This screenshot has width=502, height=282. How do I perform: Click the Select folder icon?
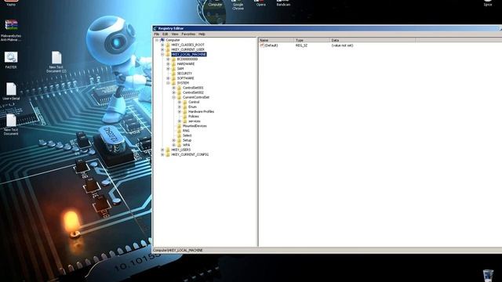tap(180, 136)
